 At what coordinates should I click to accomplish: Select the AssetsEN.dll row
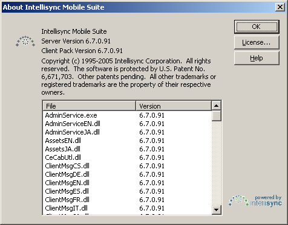(127, 141)
